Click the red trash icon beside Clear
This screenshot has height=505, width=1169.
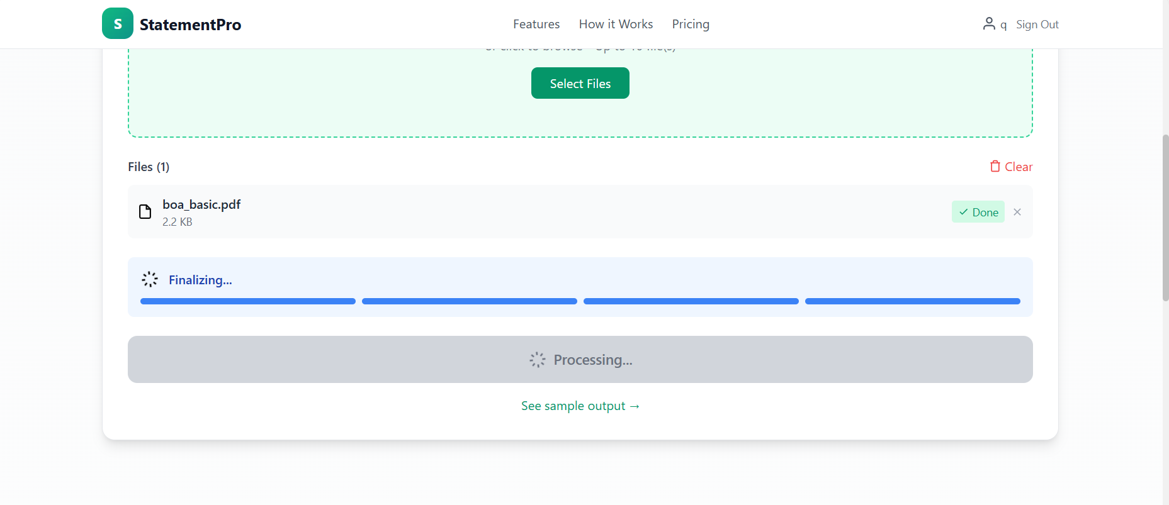[x=995, y=166]
